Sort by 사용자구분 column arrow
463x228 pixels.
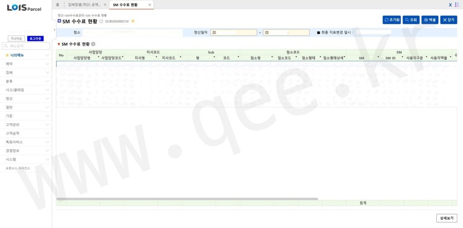pyautogui.click(x=426, y=57)
